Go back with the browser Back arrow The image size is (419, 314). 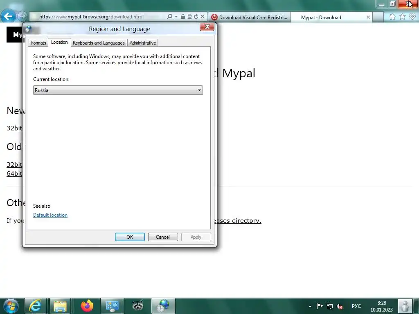(x=8, y=16)
